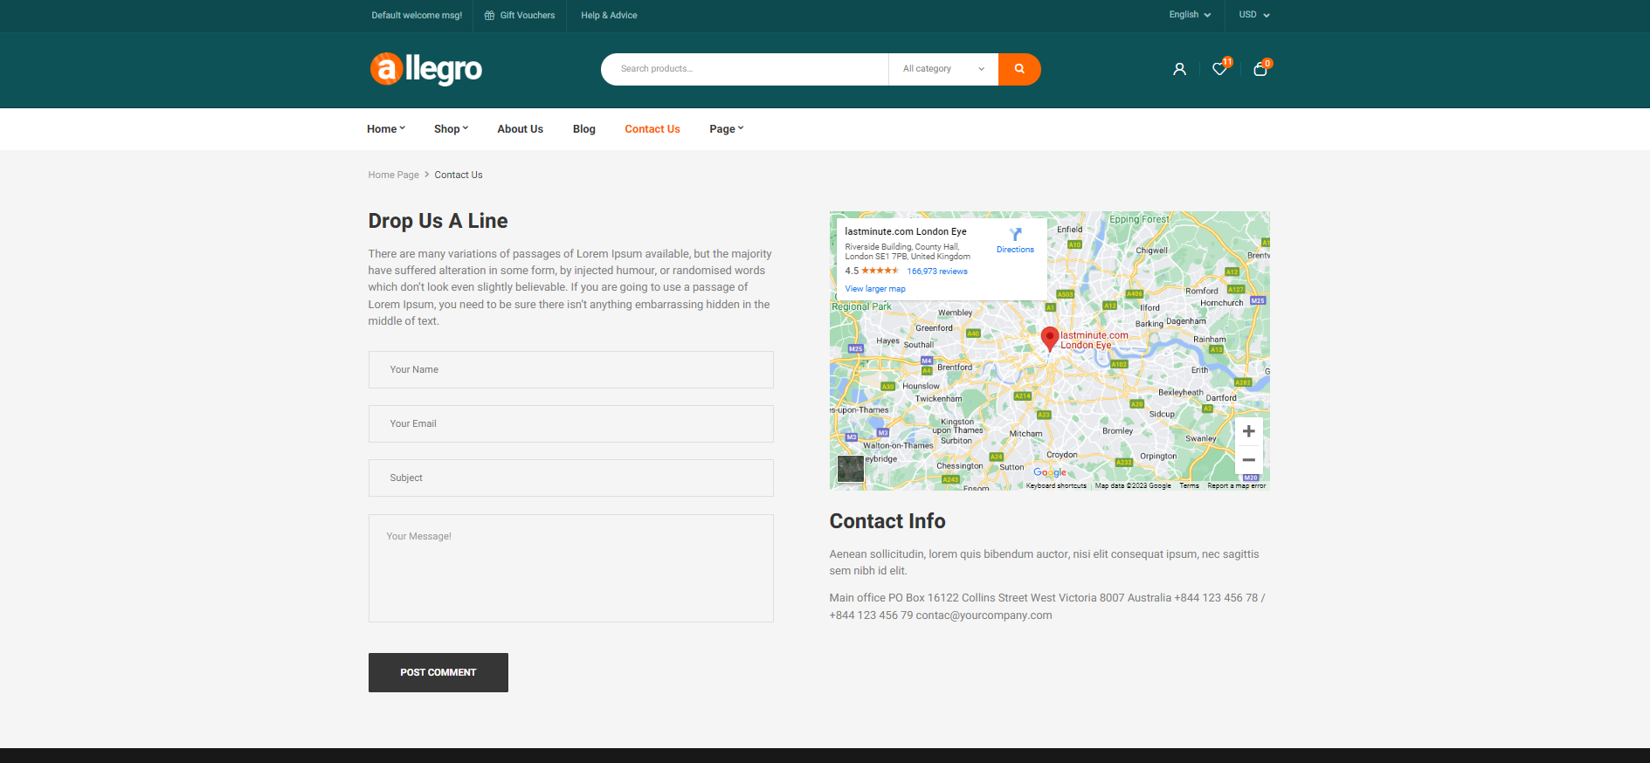
Task: Focus the Your Name field
Action: [571, 369]
